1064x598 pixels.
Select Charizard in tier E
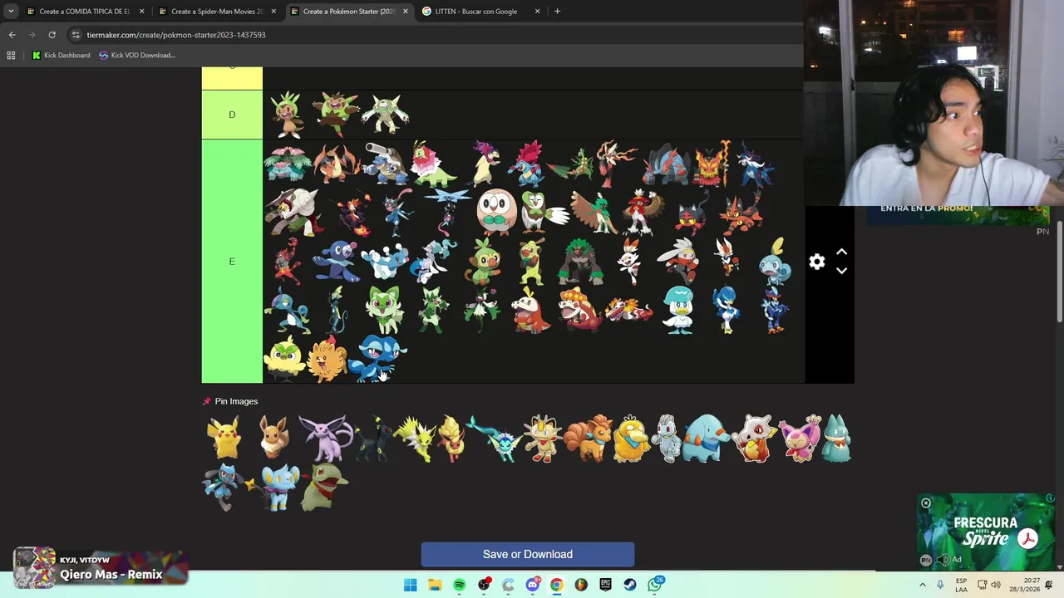tap(336, 164)
